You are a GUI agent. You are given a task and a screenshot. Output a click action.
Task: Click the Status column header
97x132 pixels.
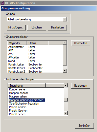pos(37,43)
